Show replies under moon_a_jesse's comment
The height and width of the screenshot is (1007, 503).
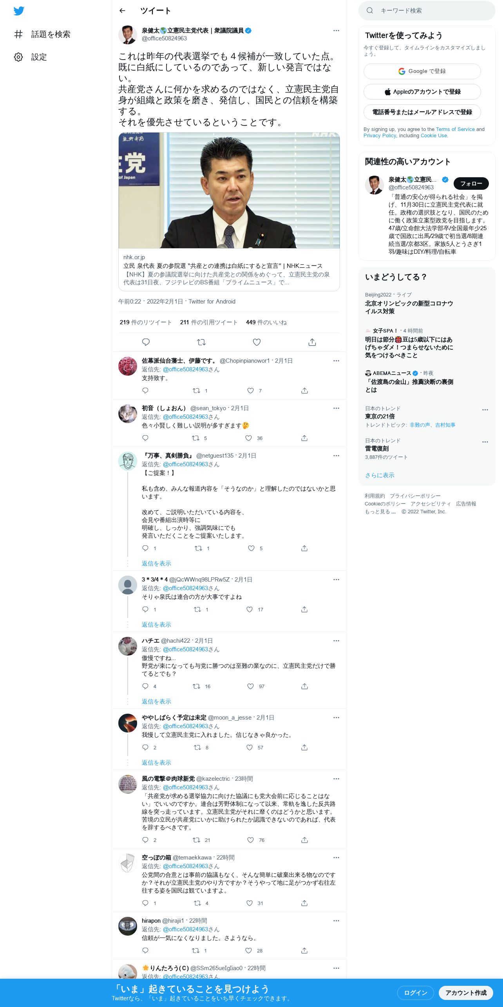156,763
